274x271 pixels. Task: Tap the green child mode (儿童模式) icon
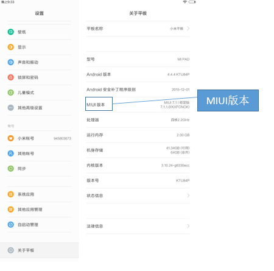click(x=11, y=93)
